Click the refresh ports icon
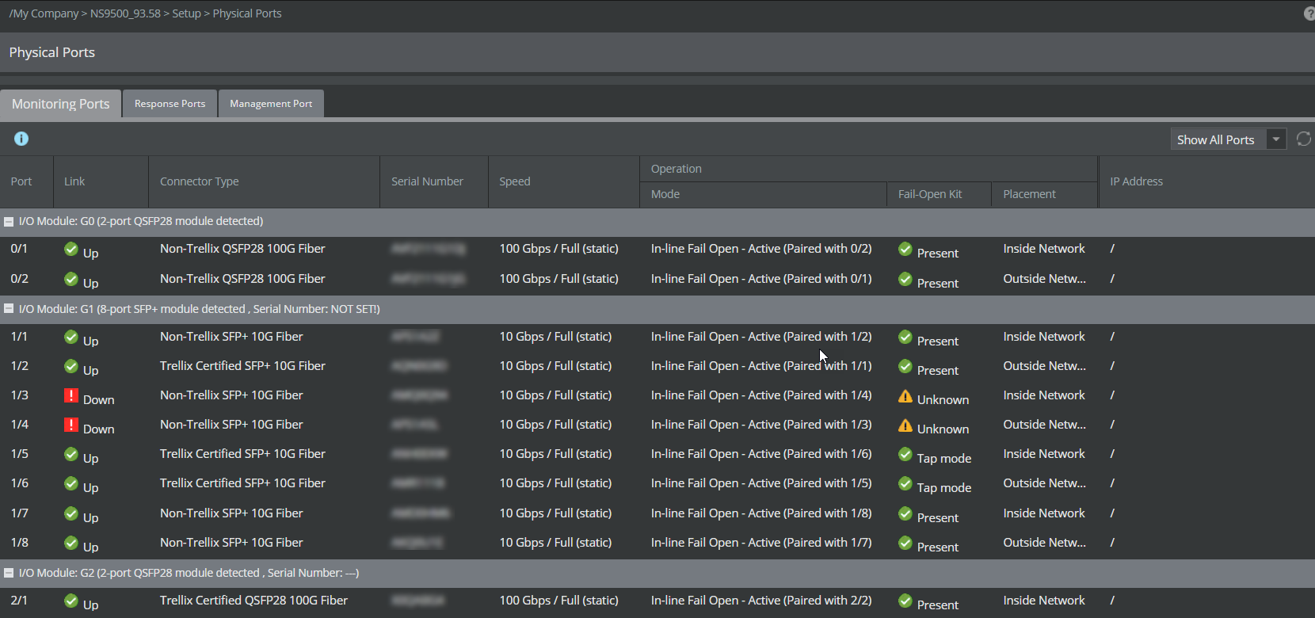The height and width of the screenshot is (618, 1315). (x=1303, y=139)
